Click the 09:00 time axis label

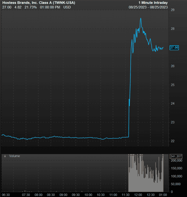(x=63, y=195)
